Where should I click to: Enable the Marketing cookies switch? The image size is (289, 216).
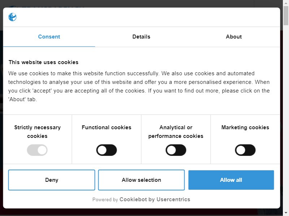pos(245,150)
